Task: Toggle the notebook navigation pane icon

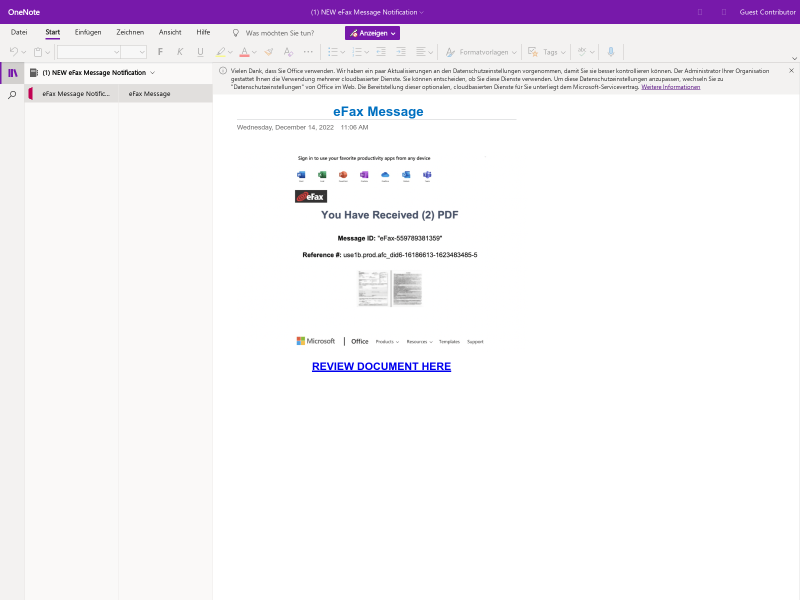Action: pyautogui.click(x=12, y=73)
